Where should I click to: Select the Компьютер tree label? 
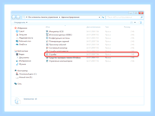coord(22,71)
